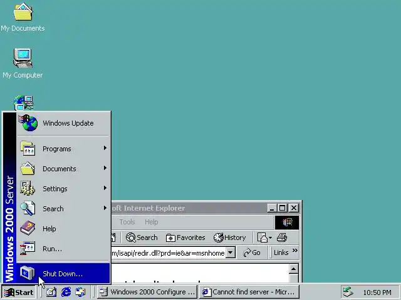
Task: Open the address bar dropdown in Internet Explorer
Action: click(231, 252)
